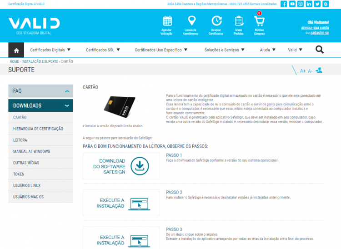Select MANUAL A1 WINDOWS sidebar item

[40, 151]
